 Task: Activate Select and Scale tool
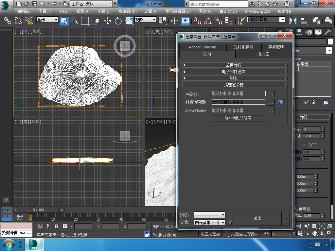(x=129, y=21)
